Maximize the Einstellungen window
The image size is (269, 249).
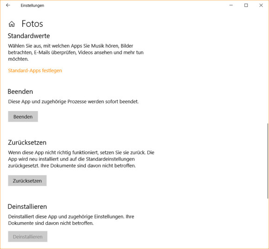click(246, 5)
